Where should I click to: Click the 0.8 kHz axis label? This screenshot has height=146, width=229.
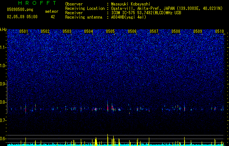[x=3, y=102]
